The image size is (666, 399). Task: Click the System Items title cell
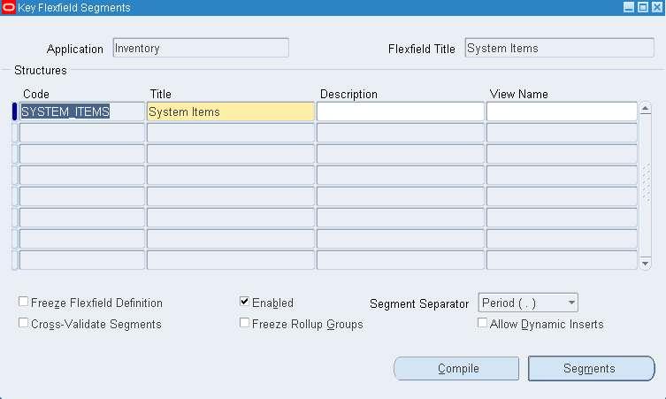coord(231,111)
